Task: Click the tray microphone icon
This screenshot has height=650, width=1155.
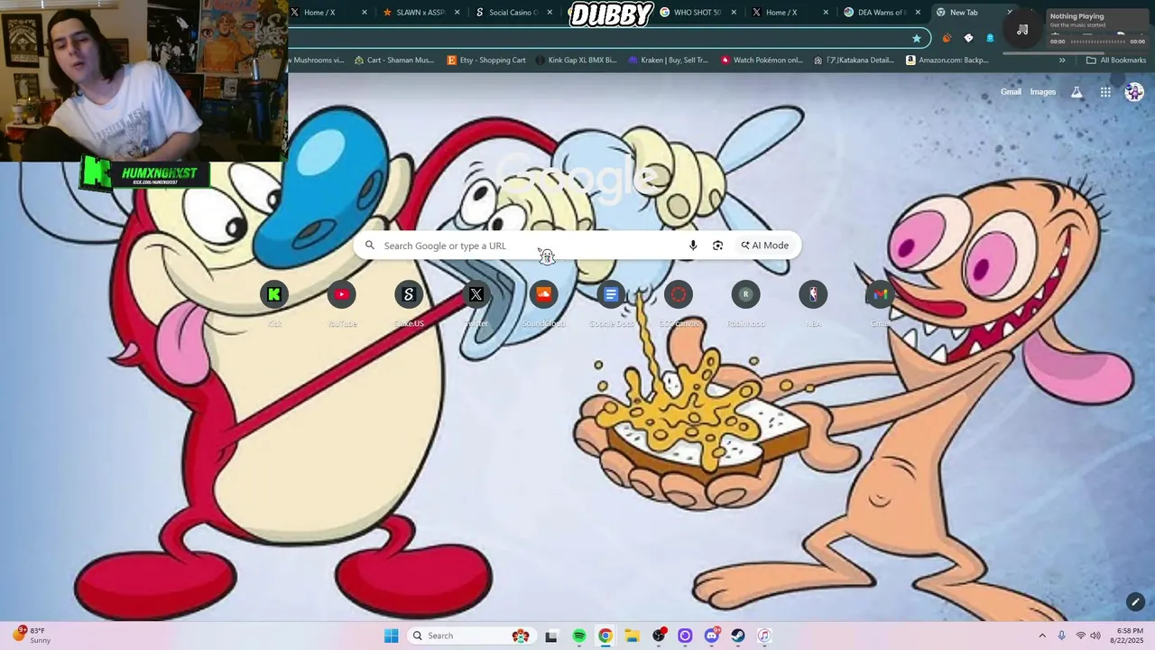Action: 1062,636
